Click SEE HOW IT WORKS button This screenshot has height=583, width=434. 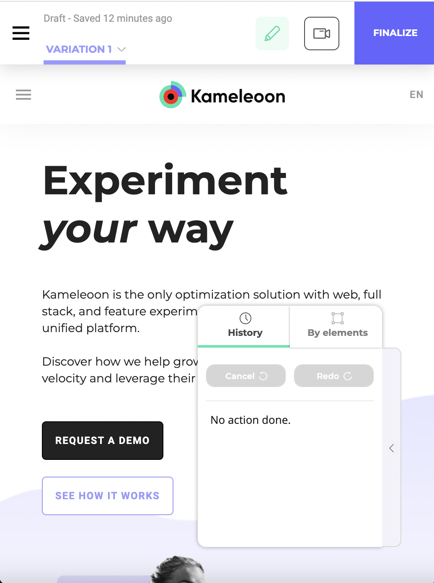tap(108, 496)
